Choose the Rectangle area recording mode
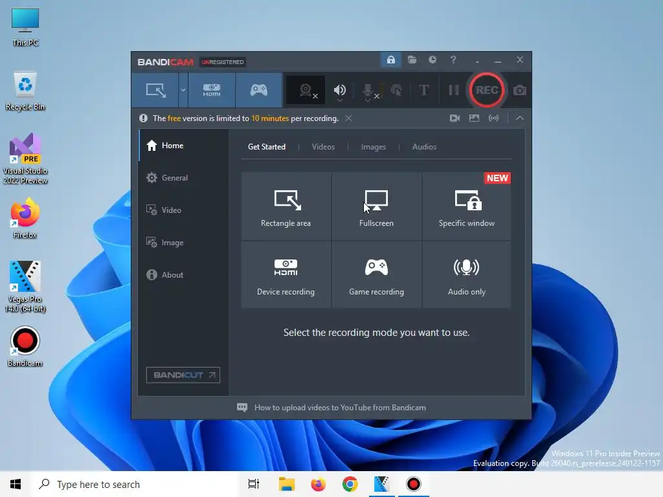663x497 pixels. click(x=286, y=206)
